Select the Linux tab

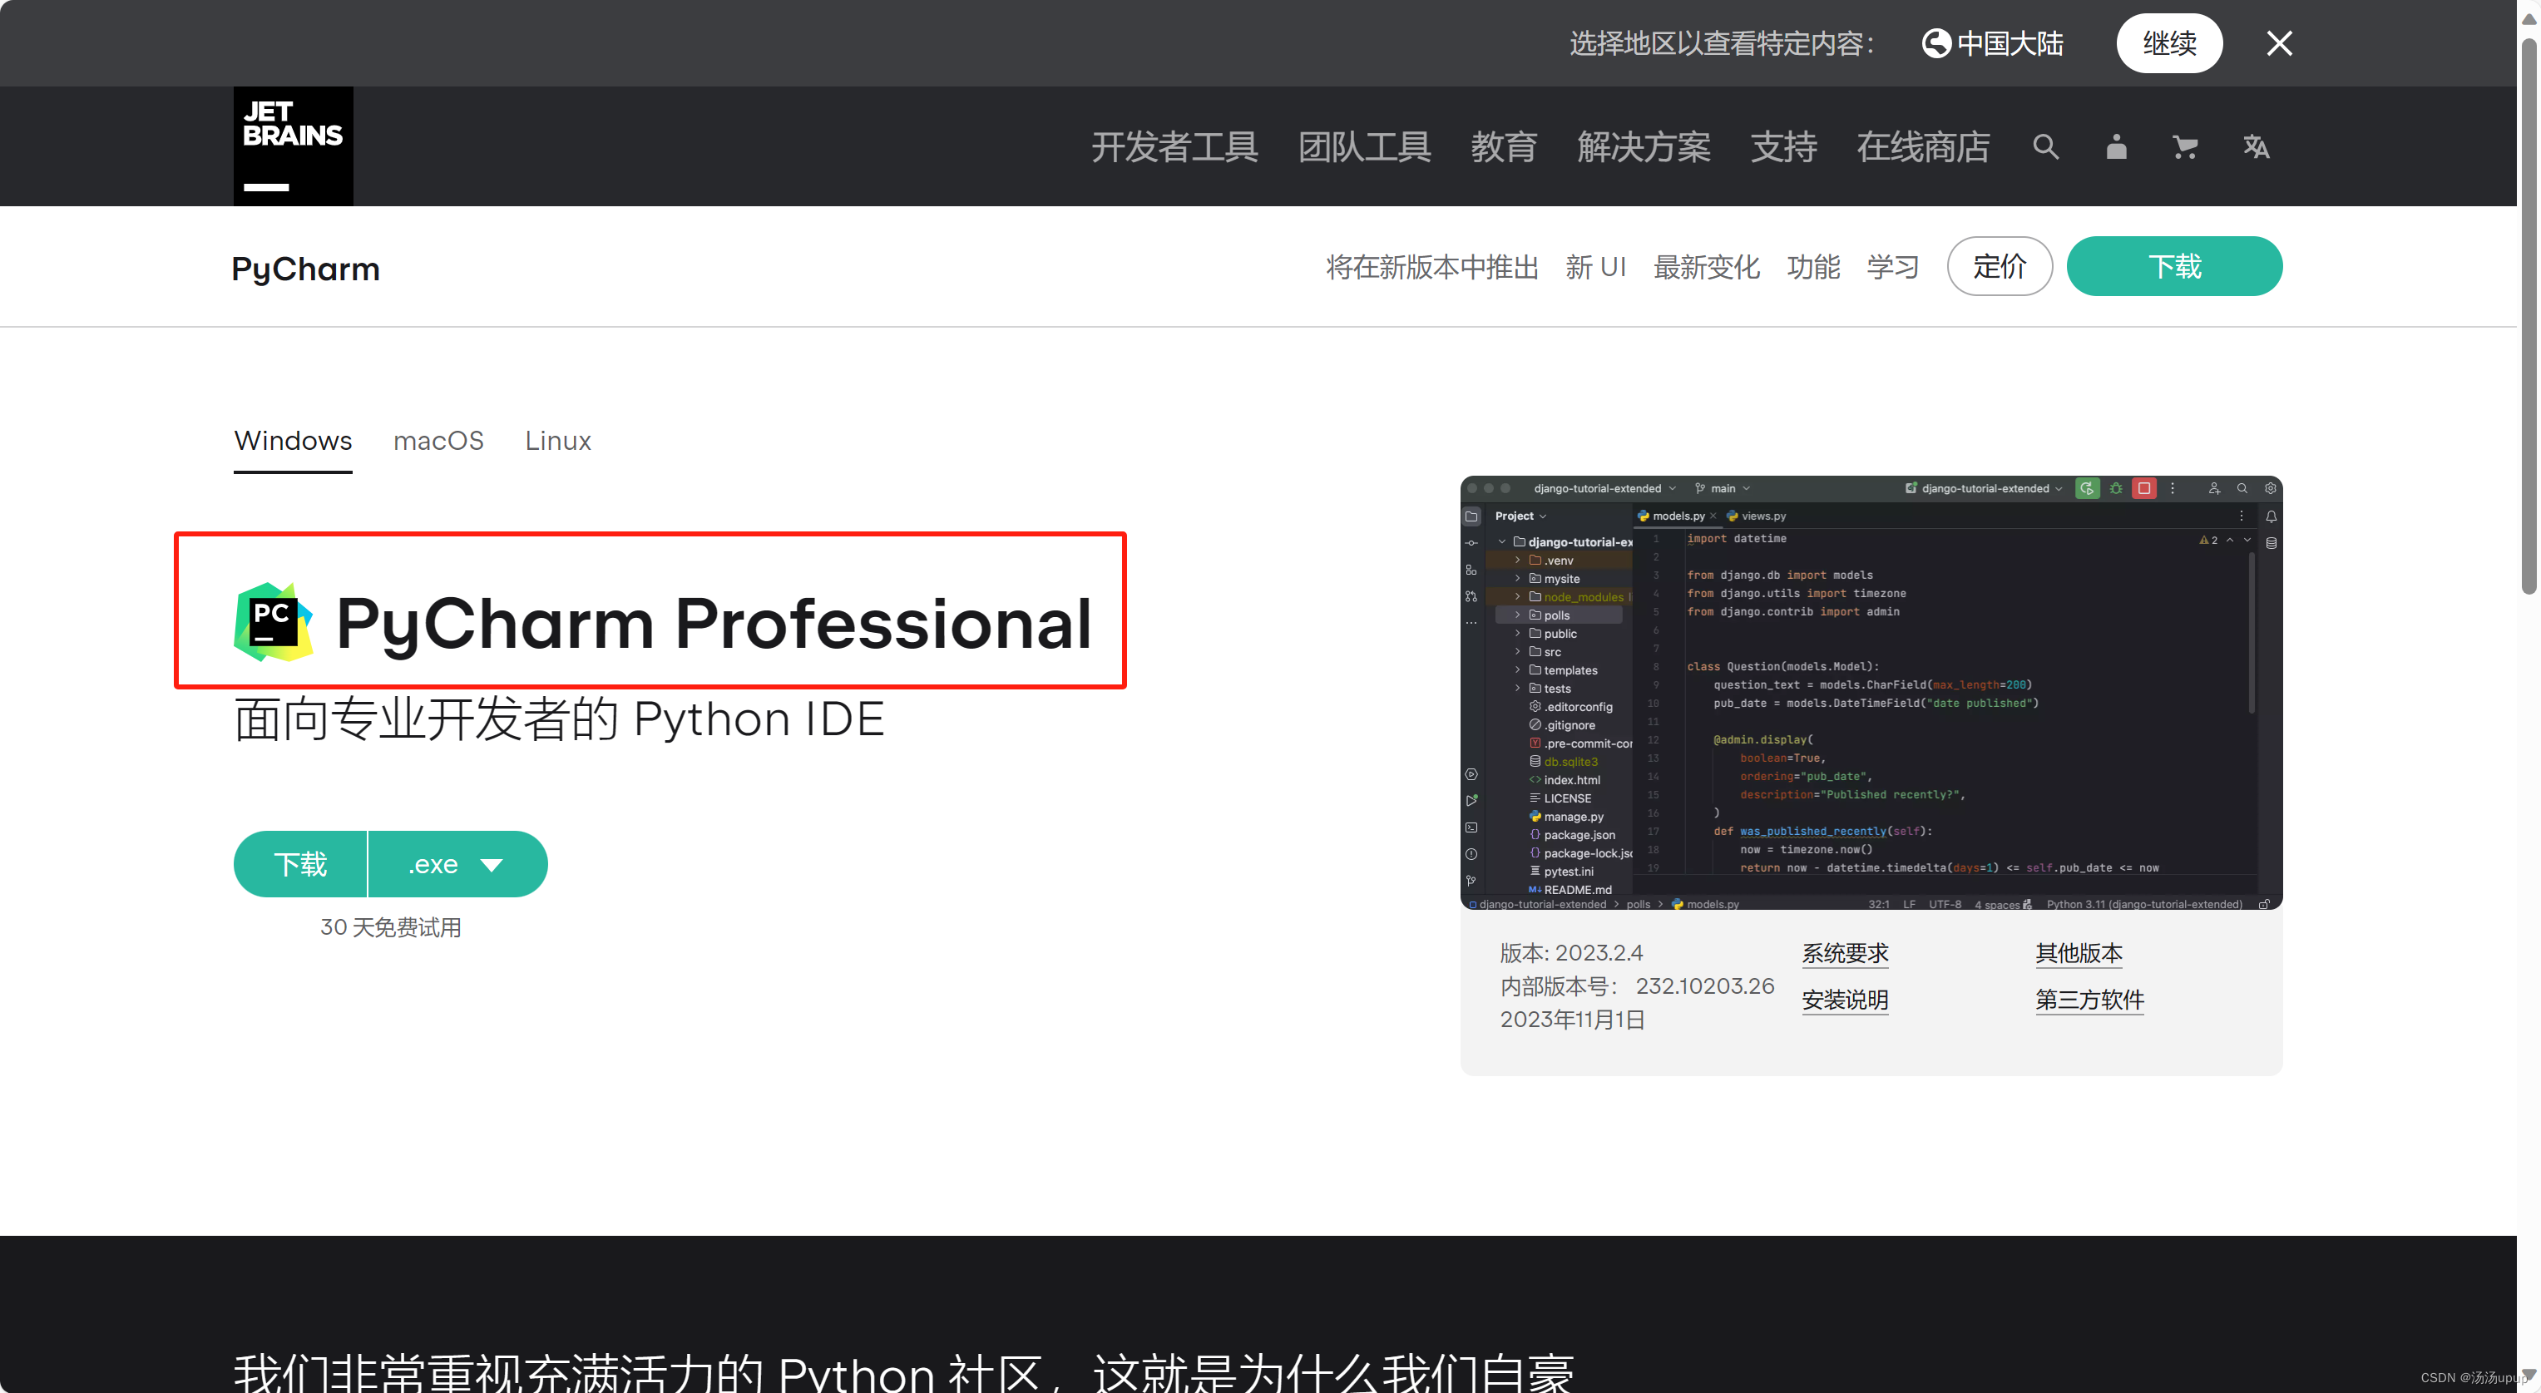[x=557, y=441]
